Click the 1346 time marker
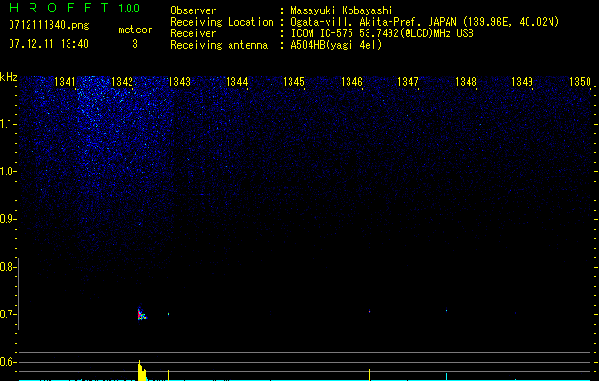 coord(351,82)
